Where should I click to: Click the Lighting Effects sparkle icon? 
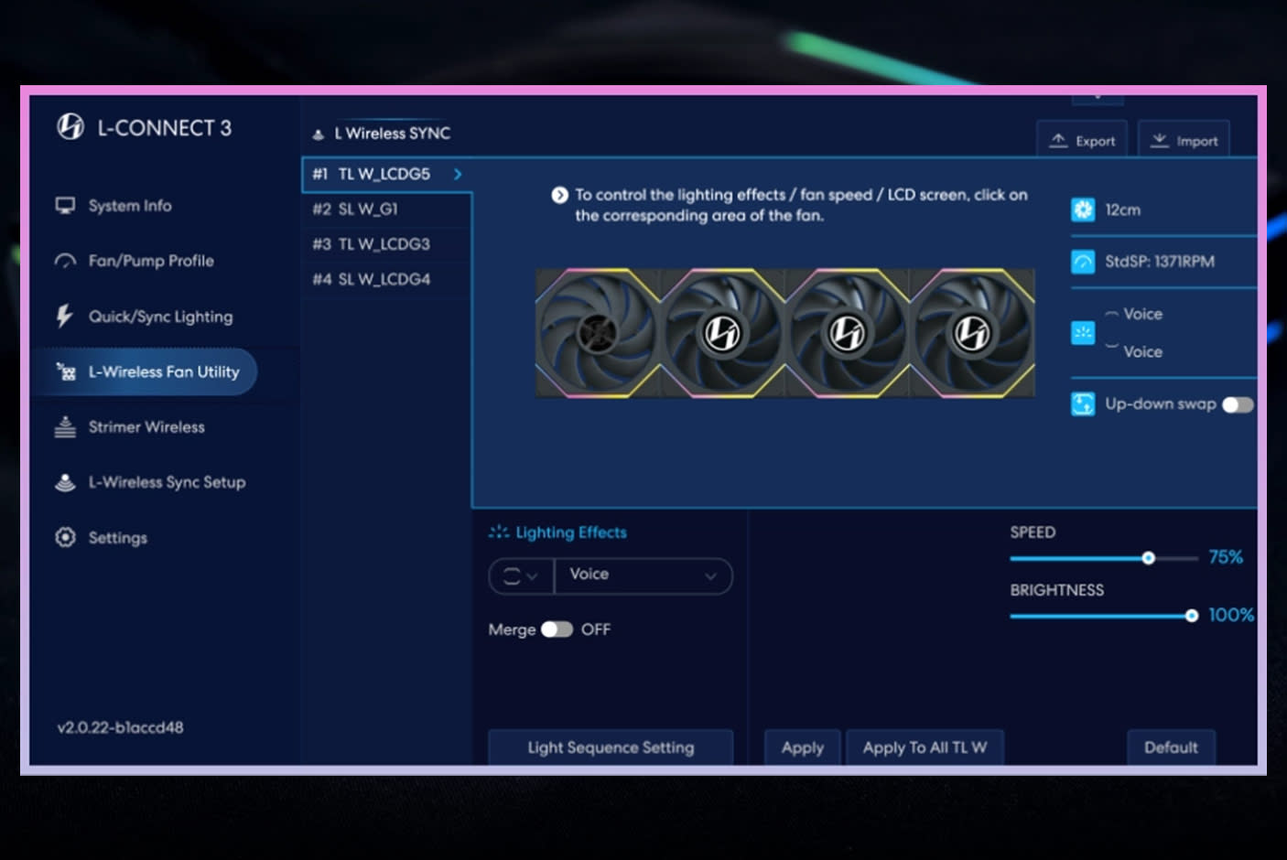pos(499,532)
